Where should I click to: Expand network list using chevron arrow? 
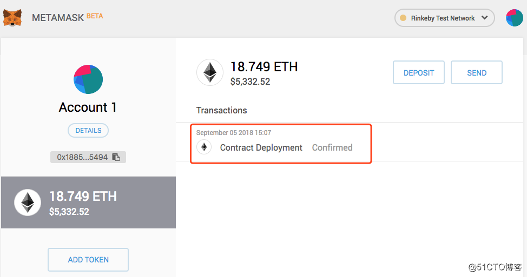point(485,18)
